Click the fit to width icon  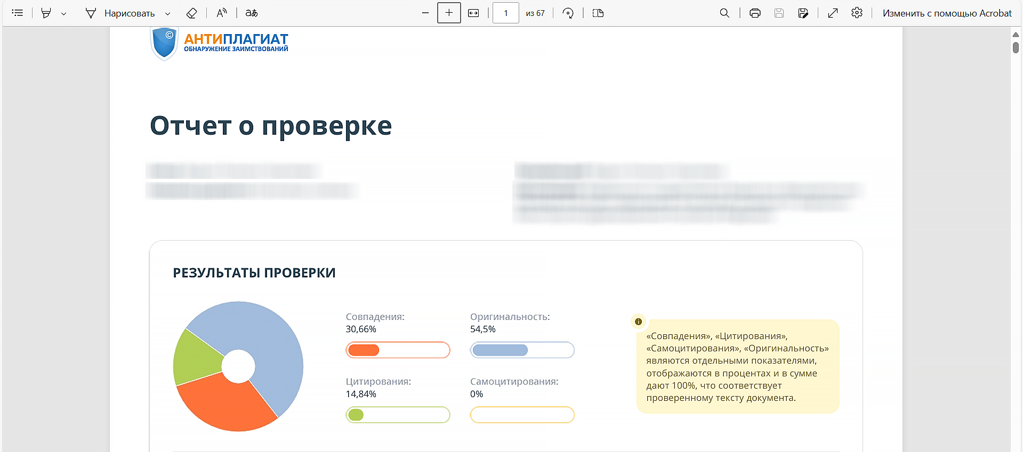[x=473, y=13]
